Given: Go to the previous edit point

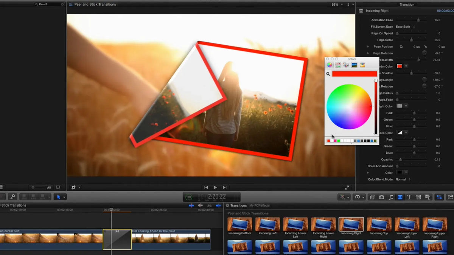Looking at the screenshot, I should coord(206,187).
